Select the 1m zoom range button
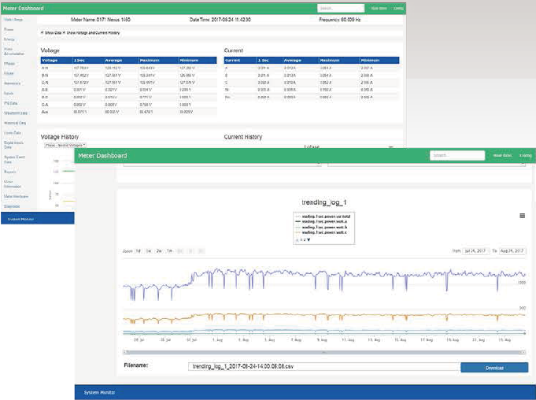536x400 pixels. (x=169, y=251)
